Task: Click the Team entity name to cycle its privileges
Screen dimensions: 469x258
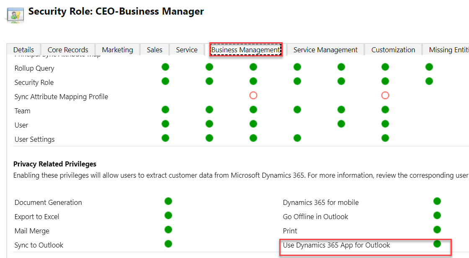Action: click(x=22, y=110)
